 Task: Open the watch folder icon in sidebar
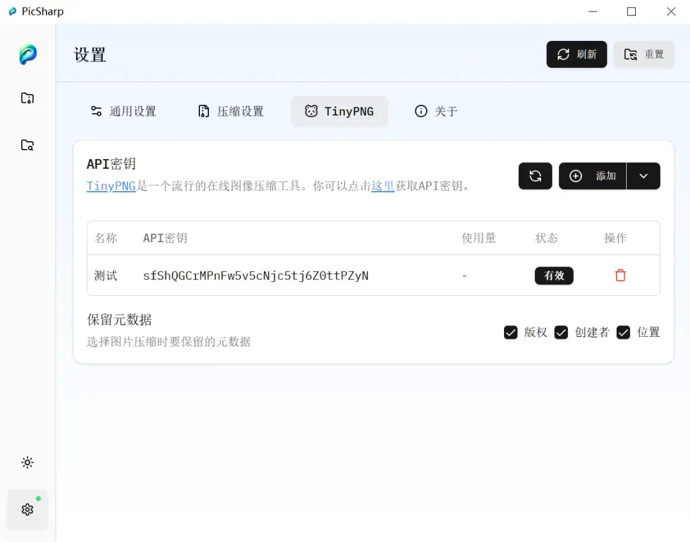tap(27, 145)
